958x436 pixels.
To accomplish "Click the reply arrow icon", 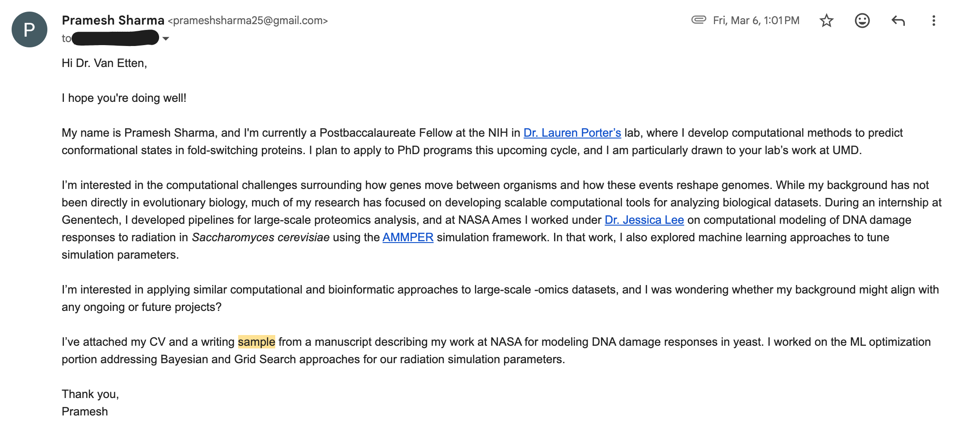I will (x=898, y=21).
